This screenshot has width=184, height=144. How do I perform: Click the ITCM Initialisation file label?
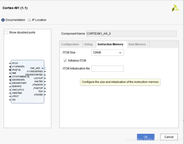76,68
